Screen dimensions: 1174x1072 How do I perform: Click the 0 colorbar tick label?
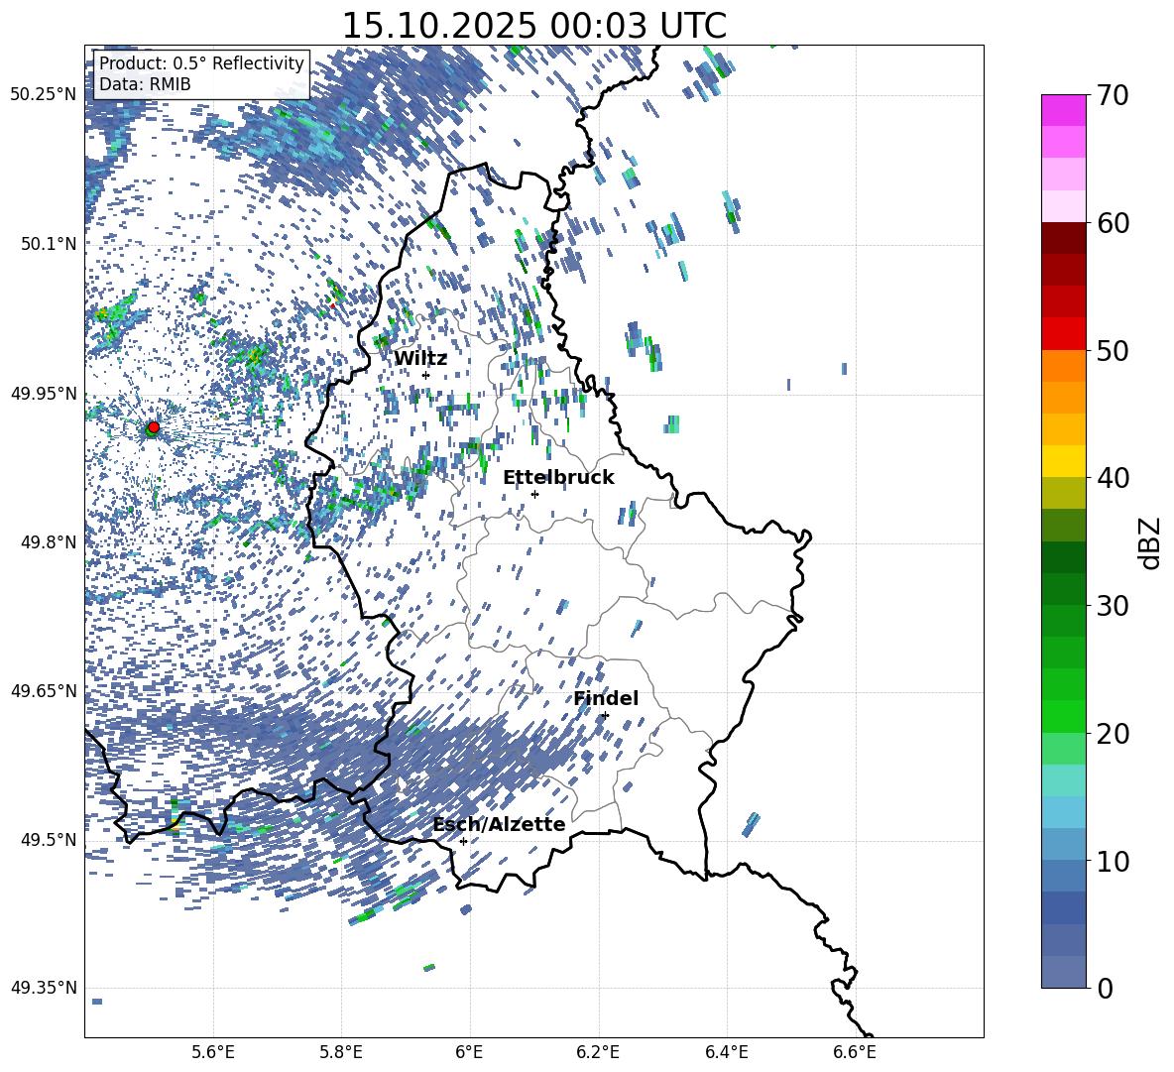click(x=1105, y=988)
